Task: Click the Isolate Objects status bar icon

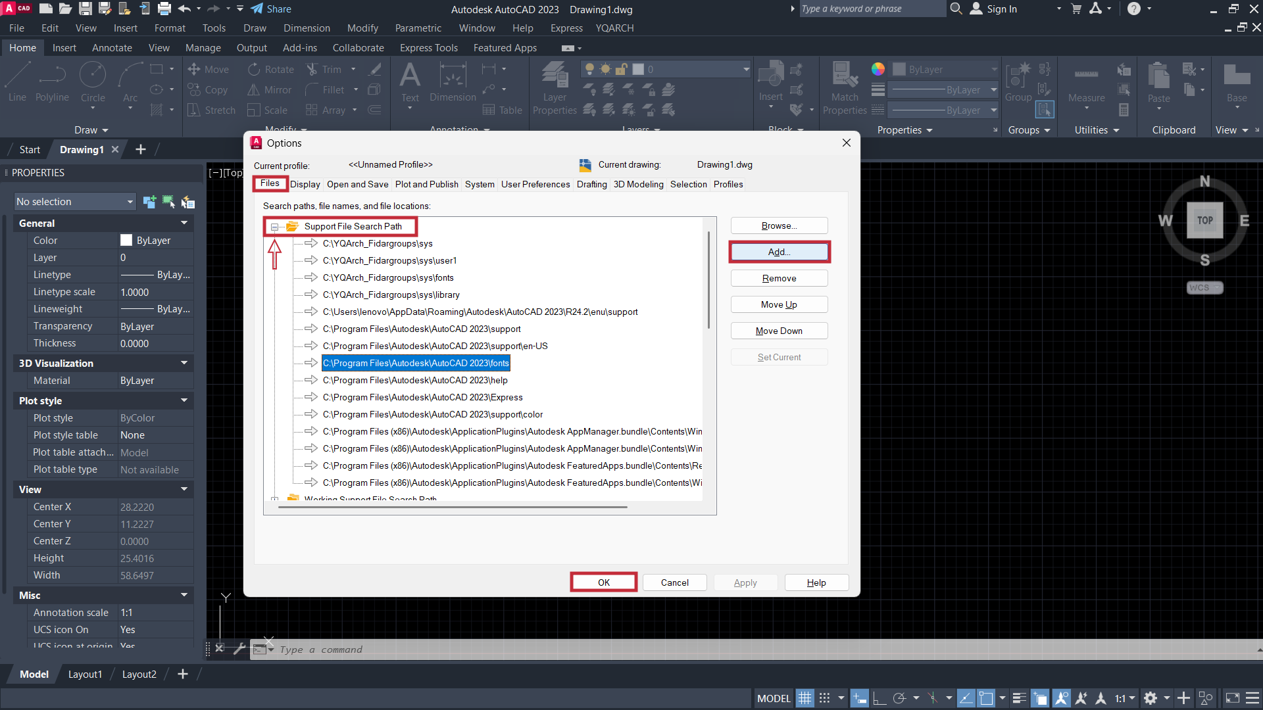Action: pos(1206,698)
